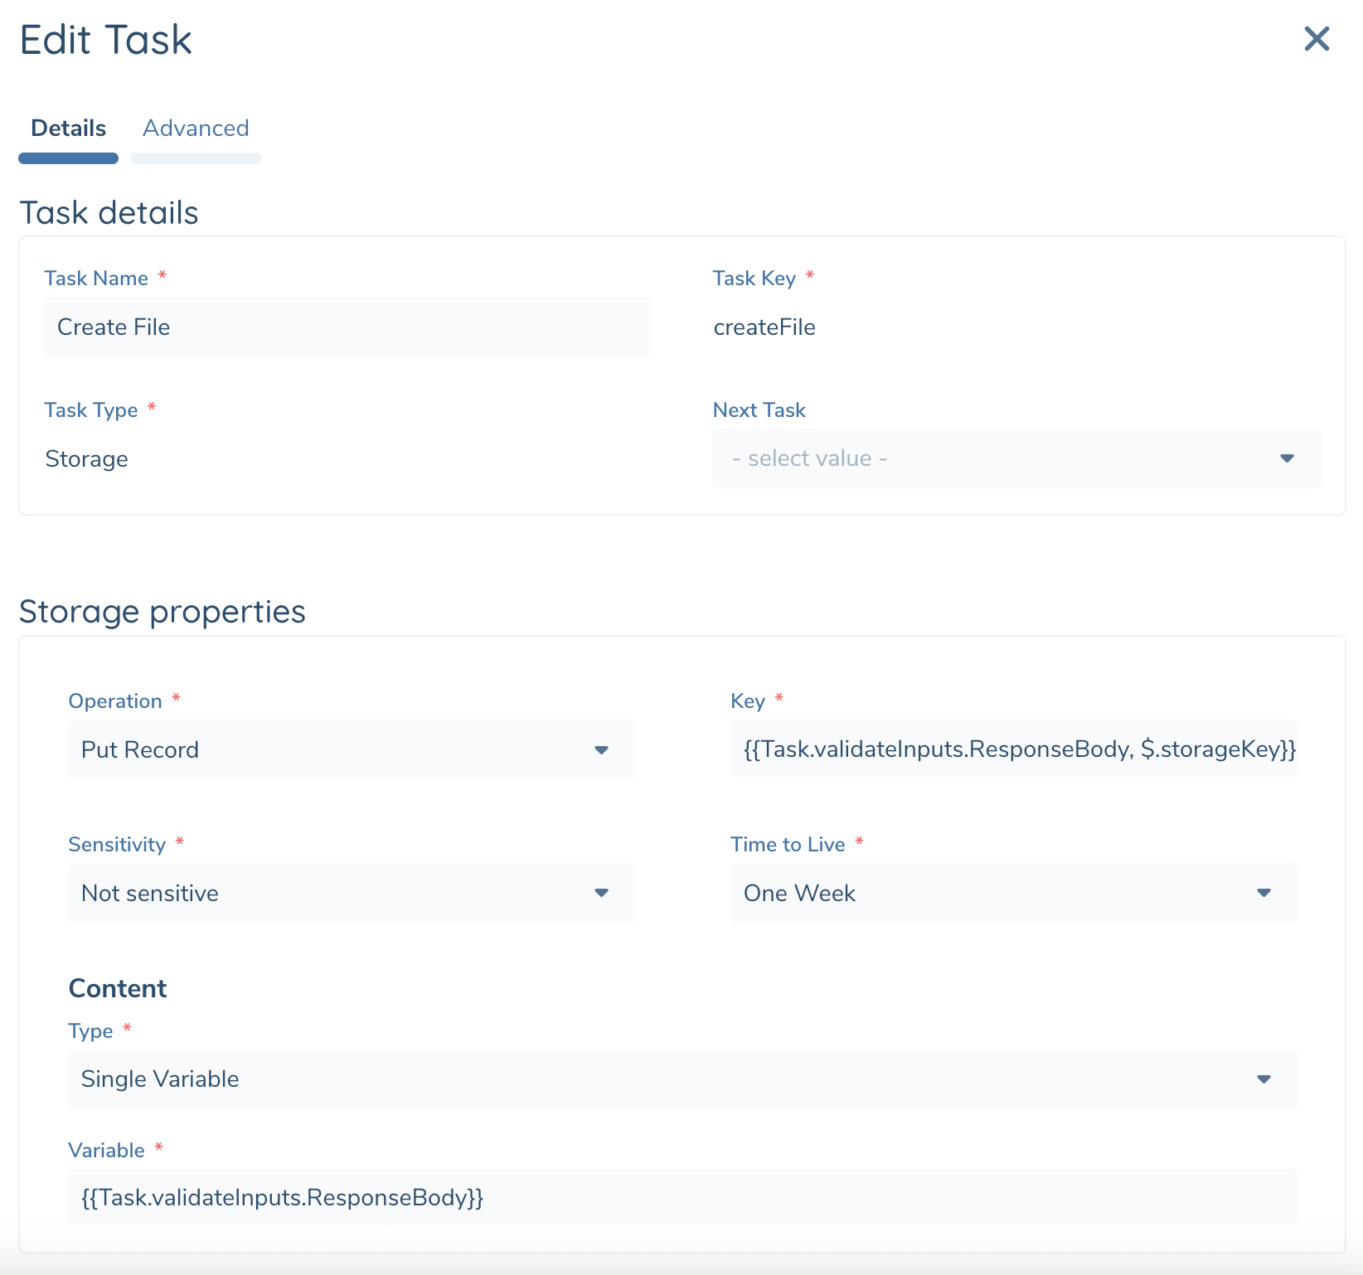This screenshot has height=1275, width=1363.
Task: Click the Key expression field
Action: (1013, 750)
